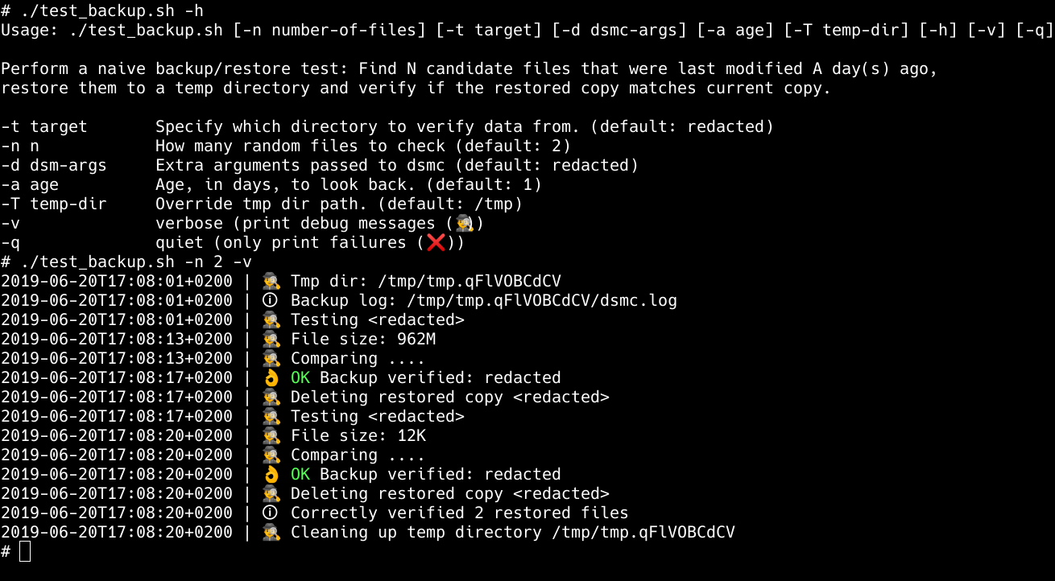Click the terminal cursor at the last prompt
Image resolution: width=1055 pixels, height=581 pixels.
pos(25,551)
